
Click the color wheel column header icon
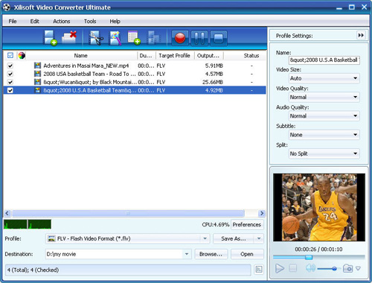(22, 56)
